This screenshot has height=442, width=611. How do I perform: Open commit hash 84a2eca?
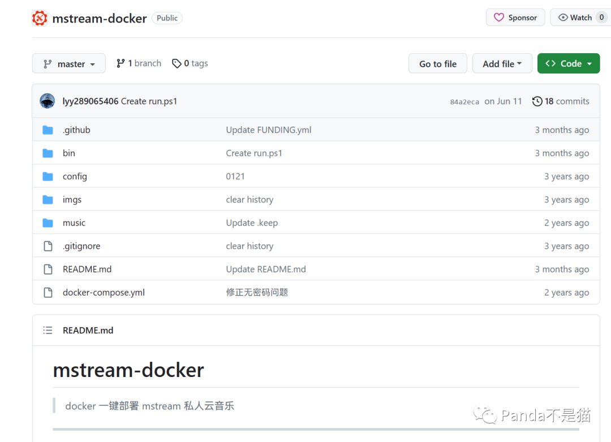point(464,102)
